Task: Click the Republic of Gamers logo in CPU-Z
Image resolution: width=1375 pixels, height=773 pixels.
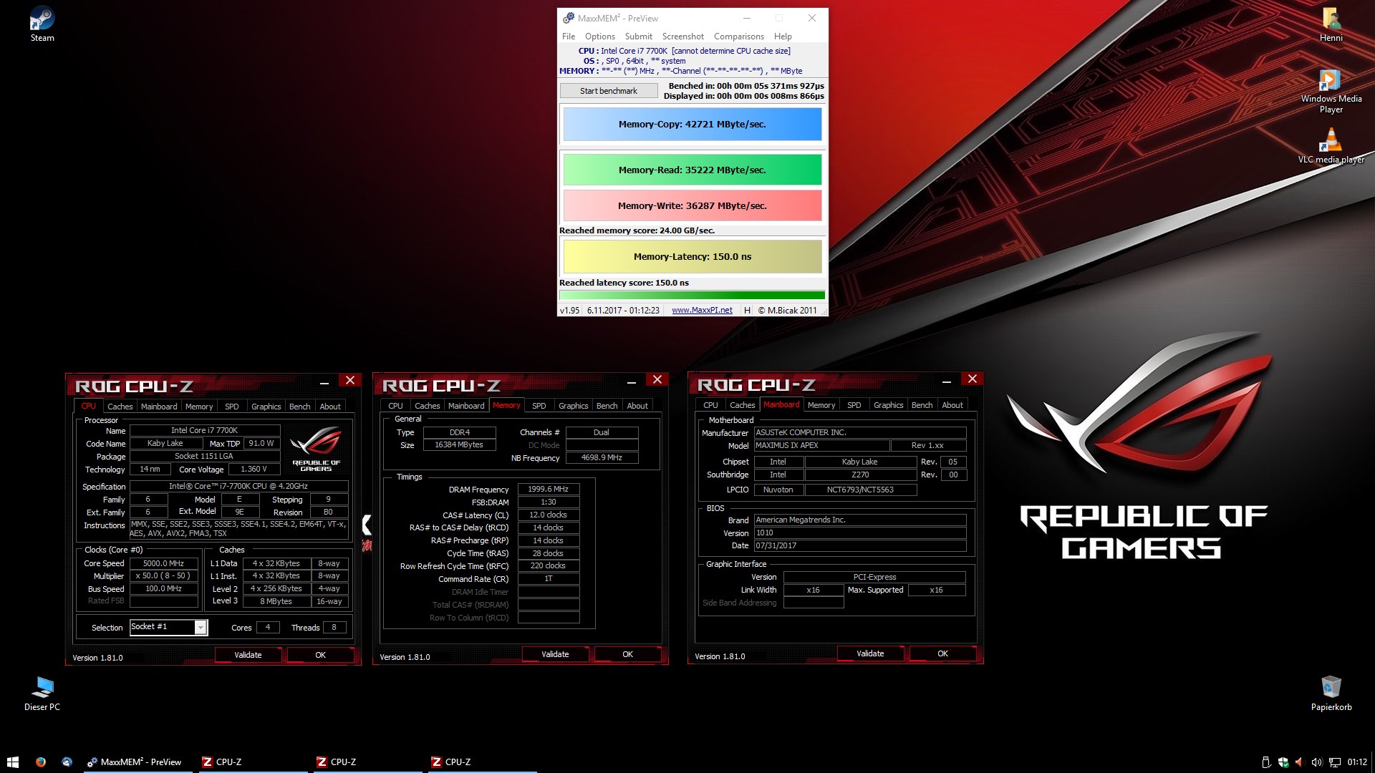Action: coord(317,449)
